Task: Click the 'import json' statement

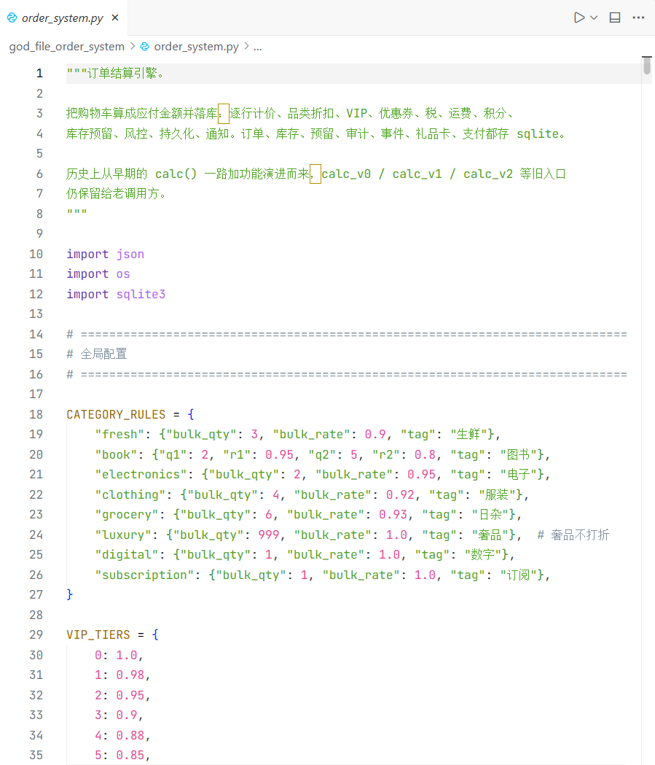Action: [105, 255]
